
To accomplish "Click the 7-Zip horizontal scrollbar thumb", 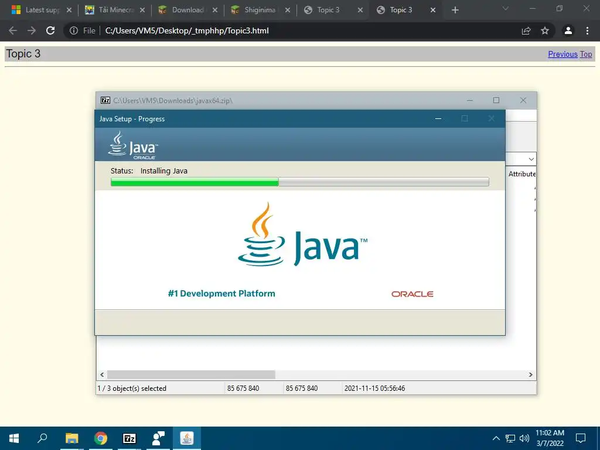I will coord(191,374).
